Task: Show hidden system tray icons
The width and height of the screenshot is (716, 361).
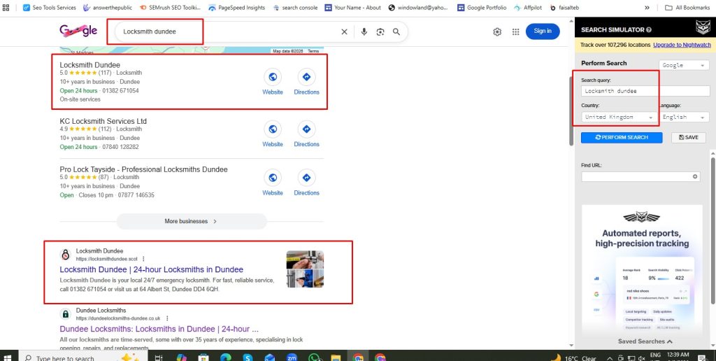Action: tap(610, 358)
